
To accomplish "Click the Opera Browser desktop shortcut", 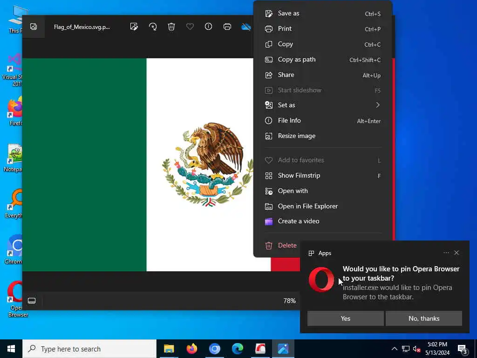I will click(15, 299).
